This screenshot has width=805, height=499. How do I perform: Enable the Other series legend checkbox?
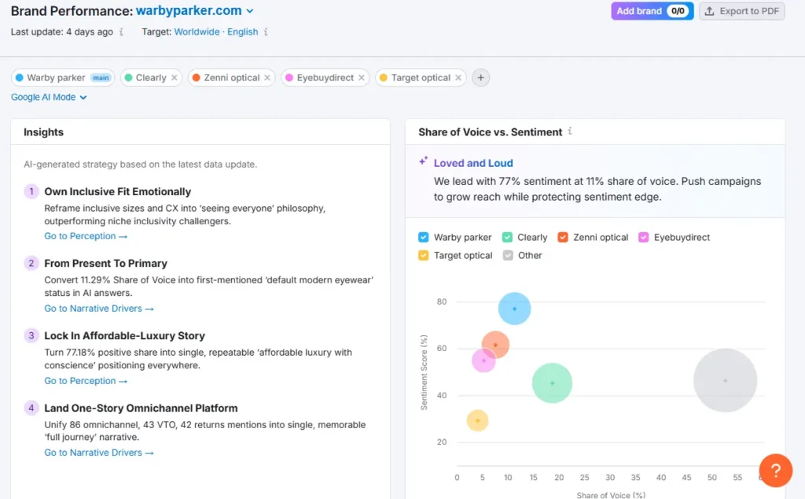pyautogui.click(x=508, y=255)
